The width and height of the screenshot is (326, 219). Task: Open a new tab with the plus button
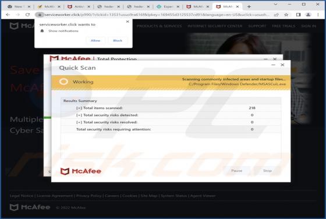249,6
